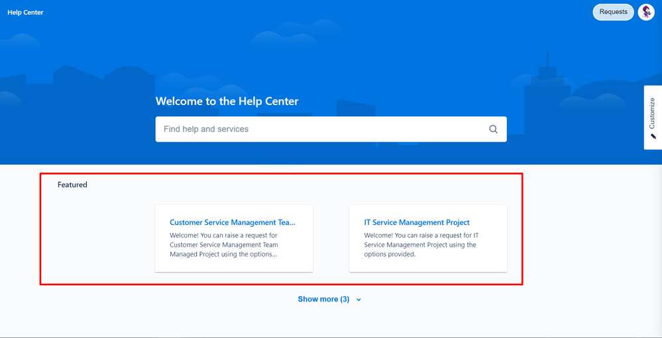Open the Requests button
The width and height of the screenshot is (662, 338).
tap(613, 12)
